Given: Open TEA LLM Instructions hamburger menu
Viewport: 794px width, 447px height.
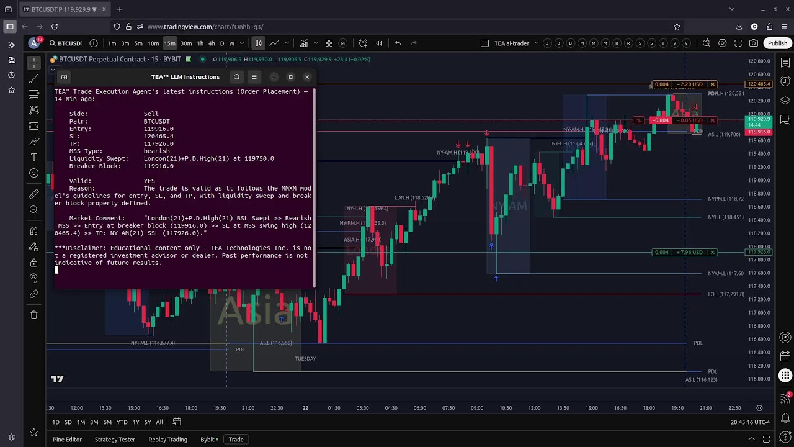Looking at the screenshot, I should click(254, 77).
